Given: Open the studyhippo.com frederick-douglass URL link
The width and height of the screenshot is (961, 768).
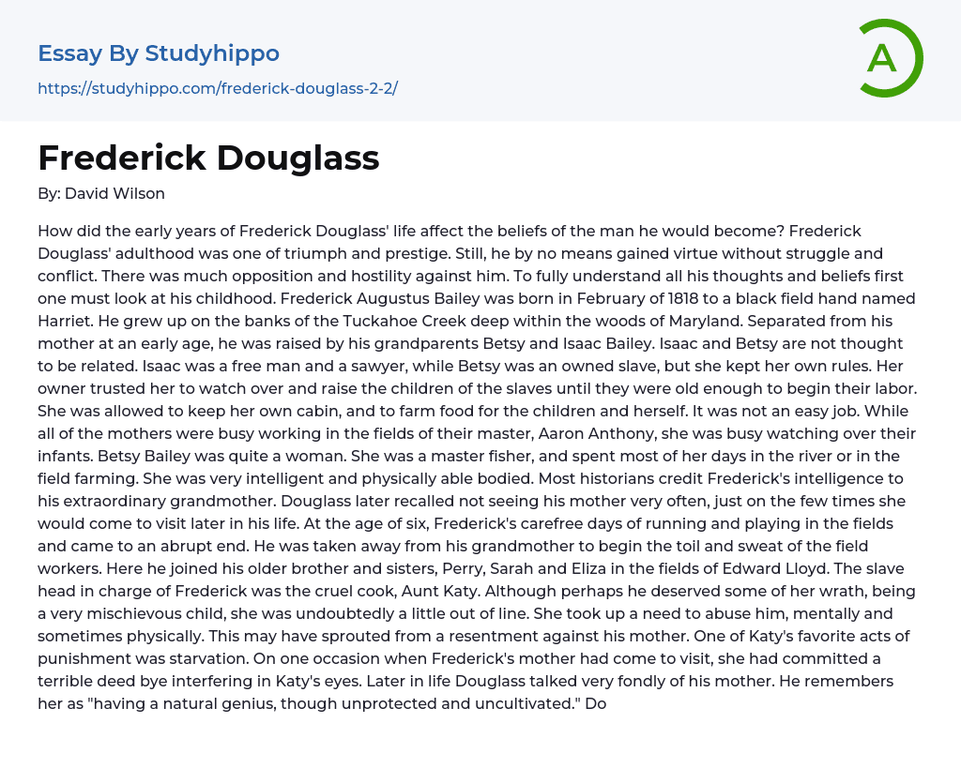Looking at the screenshot, I should [218, 88].
